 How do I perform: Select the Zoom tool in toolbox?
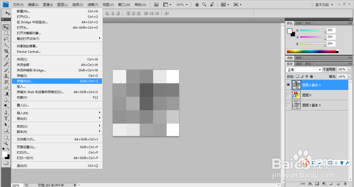[6, 144]
